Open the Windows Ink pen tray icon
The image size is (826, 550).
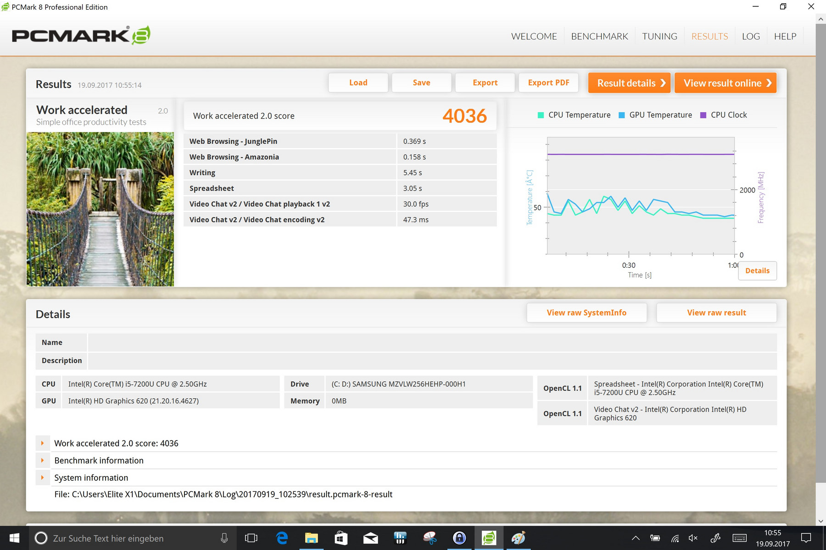click(x=715, y=538)
